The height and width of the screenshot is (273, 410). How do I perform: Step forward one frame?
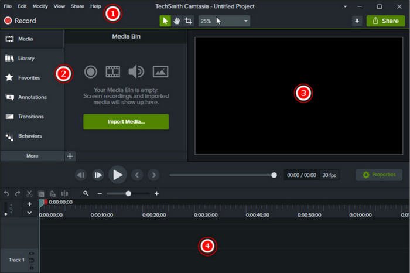(x=98, y=175)
